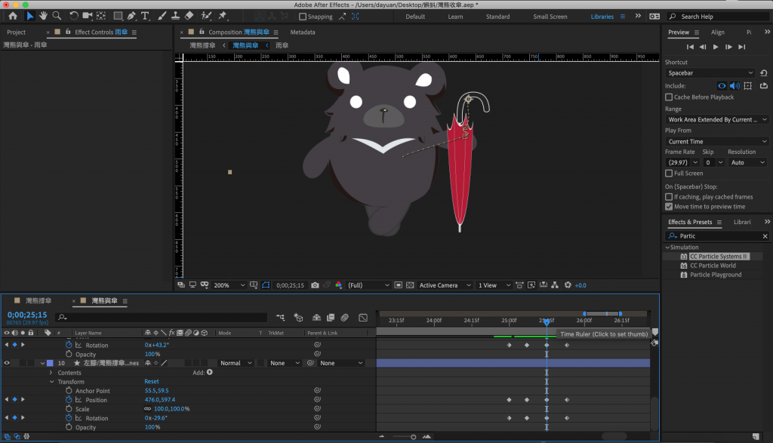Select the Type tool
This screenshot has width=773, height=443.
[x=145, y=16]
